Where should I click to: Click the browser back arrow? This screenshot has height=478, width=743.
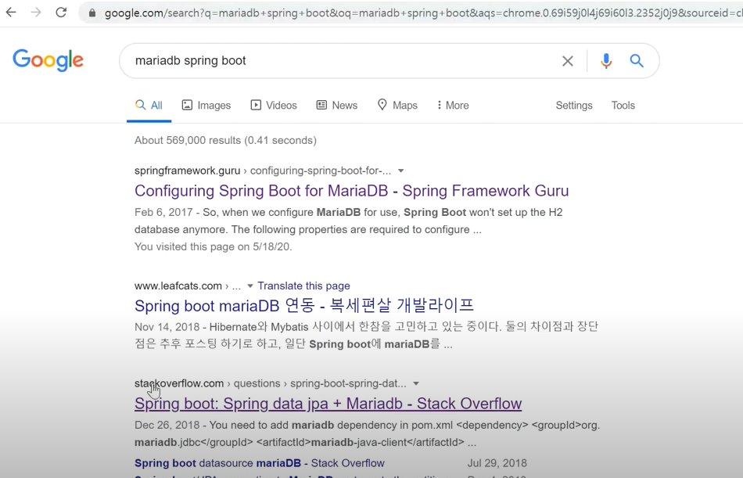[x=11, y=13]
